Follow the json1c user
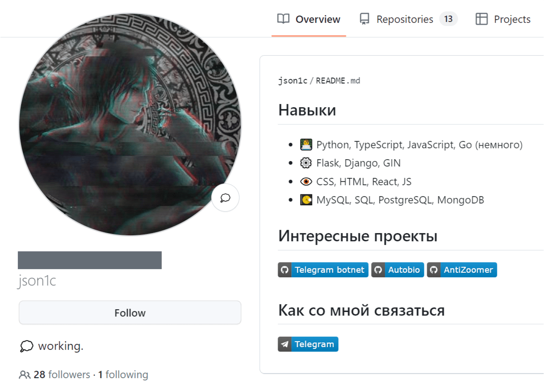This screenshot has width=544, height=384. click(x=130, y=313)
